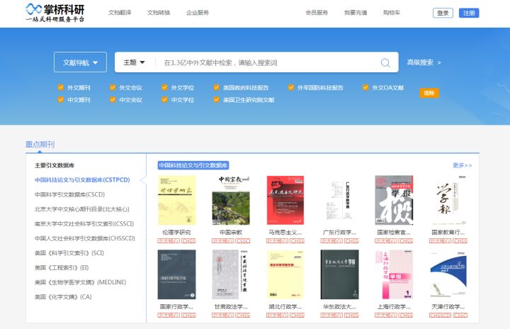Open the 华东政法大 journal cover
Image resolution: width=510 pixels, height=329 pixels.
point(339,274)
